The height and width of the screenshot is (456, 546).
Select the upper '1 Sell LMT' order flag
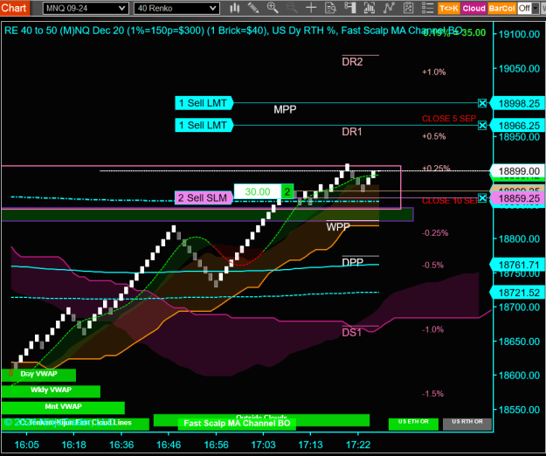coord(204,103)
